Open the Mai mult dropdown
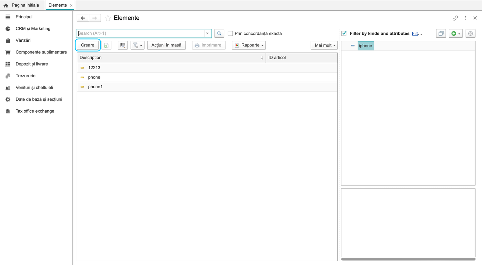Viewport: 482px width, 265px height. pyautogui.click(x=324, y=45)
